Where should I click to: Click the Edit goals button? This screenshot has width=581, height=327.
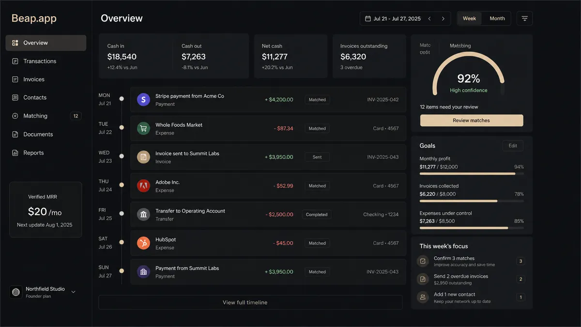[x=513, y=145]
